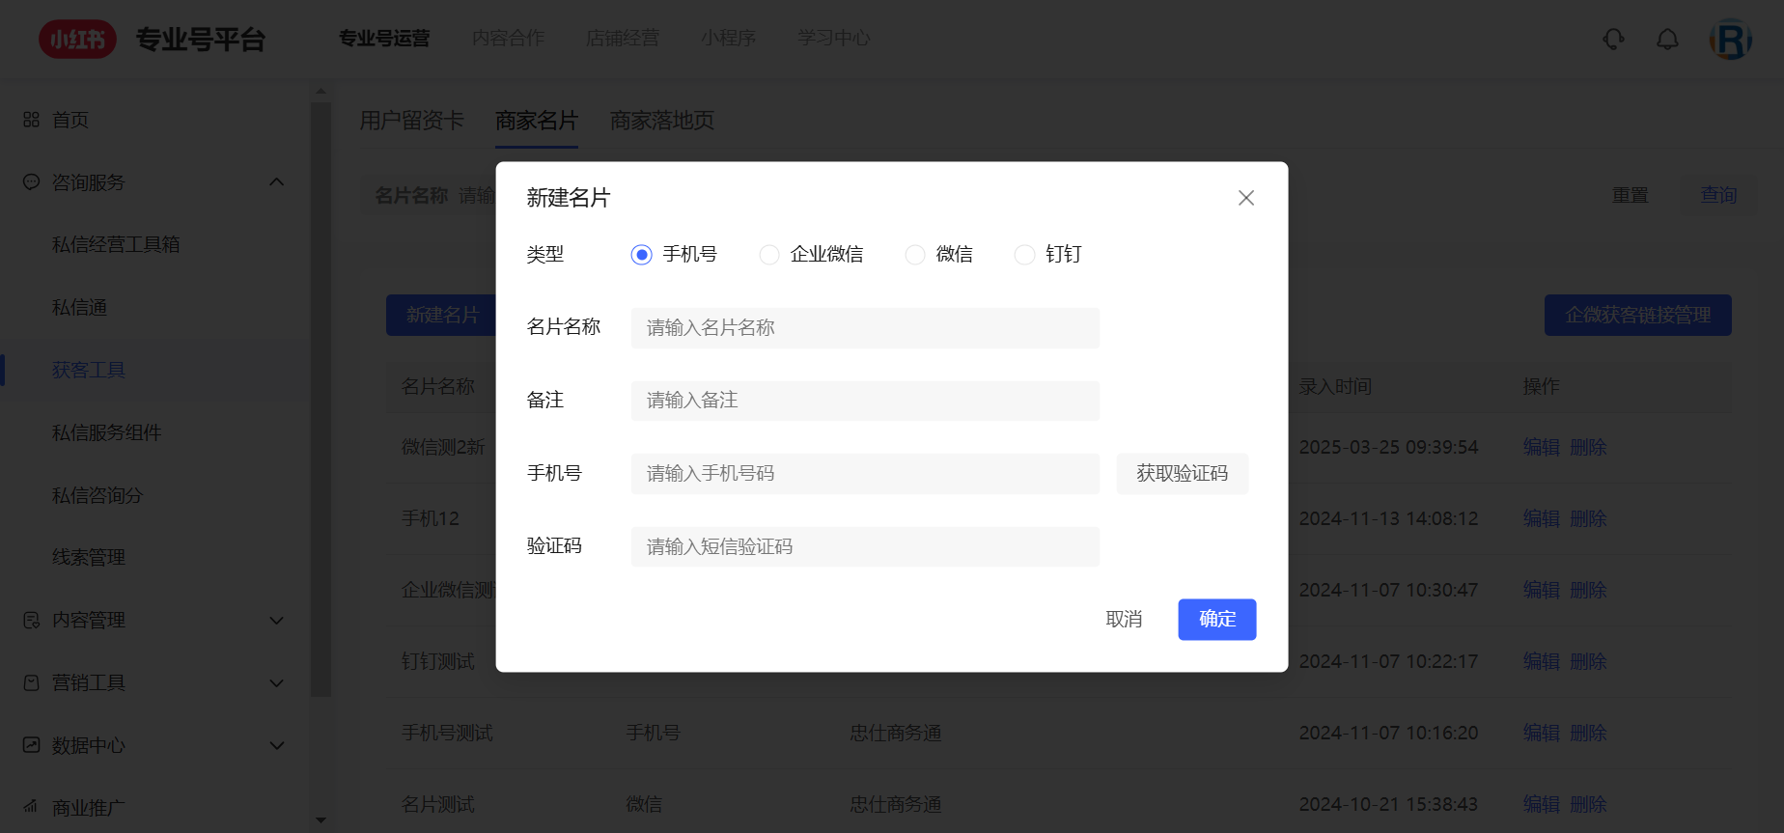This screenshot has height=833, width=1784.
Task: Expand the 内容管理 menu chevron
Action: (277, 621)
